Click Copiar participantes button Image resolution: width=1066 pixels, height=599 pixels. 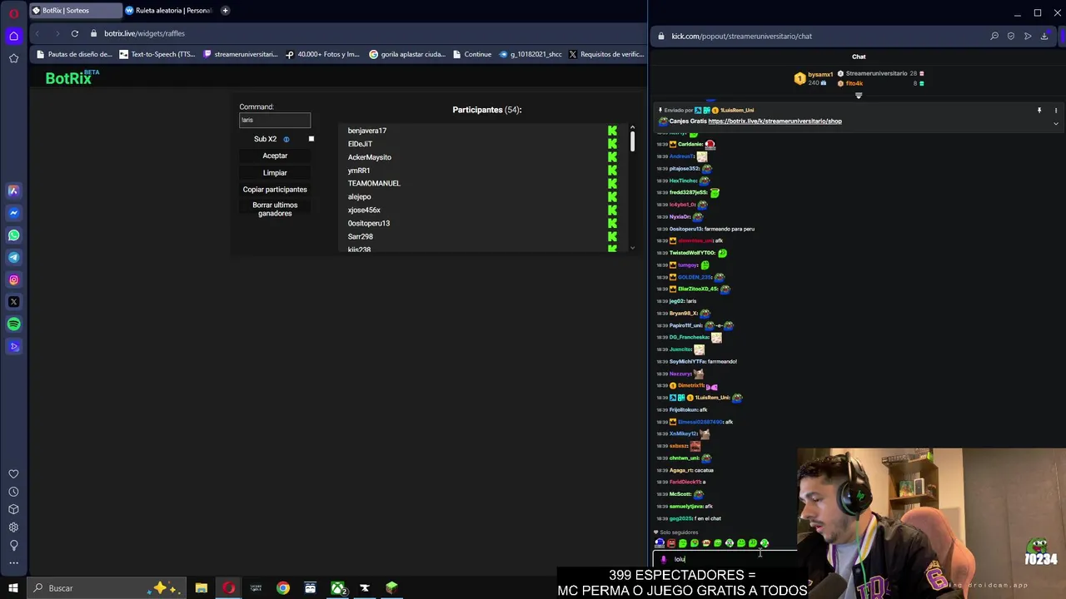tap(275, 190)
